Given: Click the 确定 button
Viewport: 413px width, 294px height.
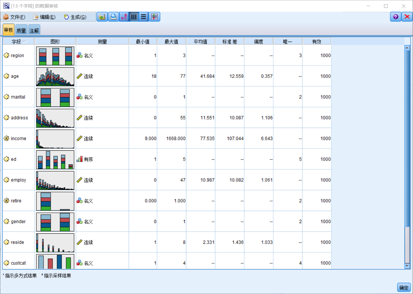Looking at the screenshot, I should click(404, 288).
